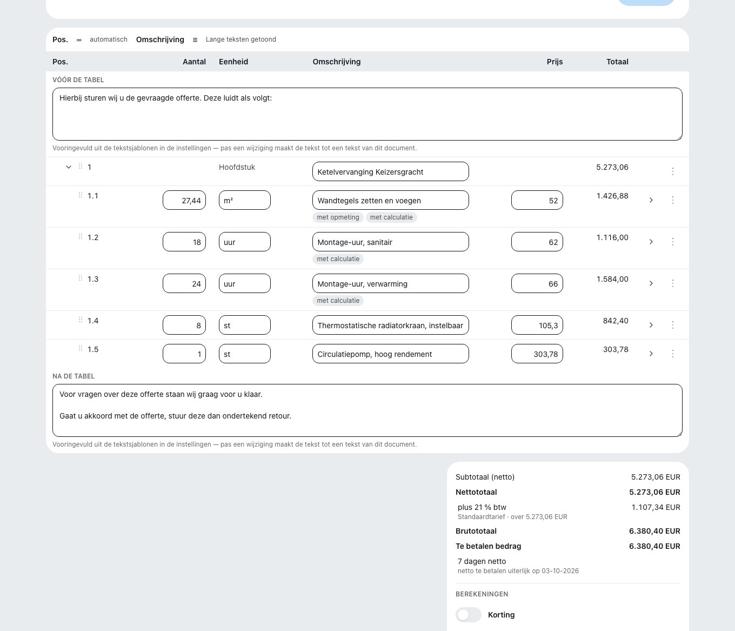Edit description Thermostatische radiatorkraan, instelbaar

(x=391, y=325)
